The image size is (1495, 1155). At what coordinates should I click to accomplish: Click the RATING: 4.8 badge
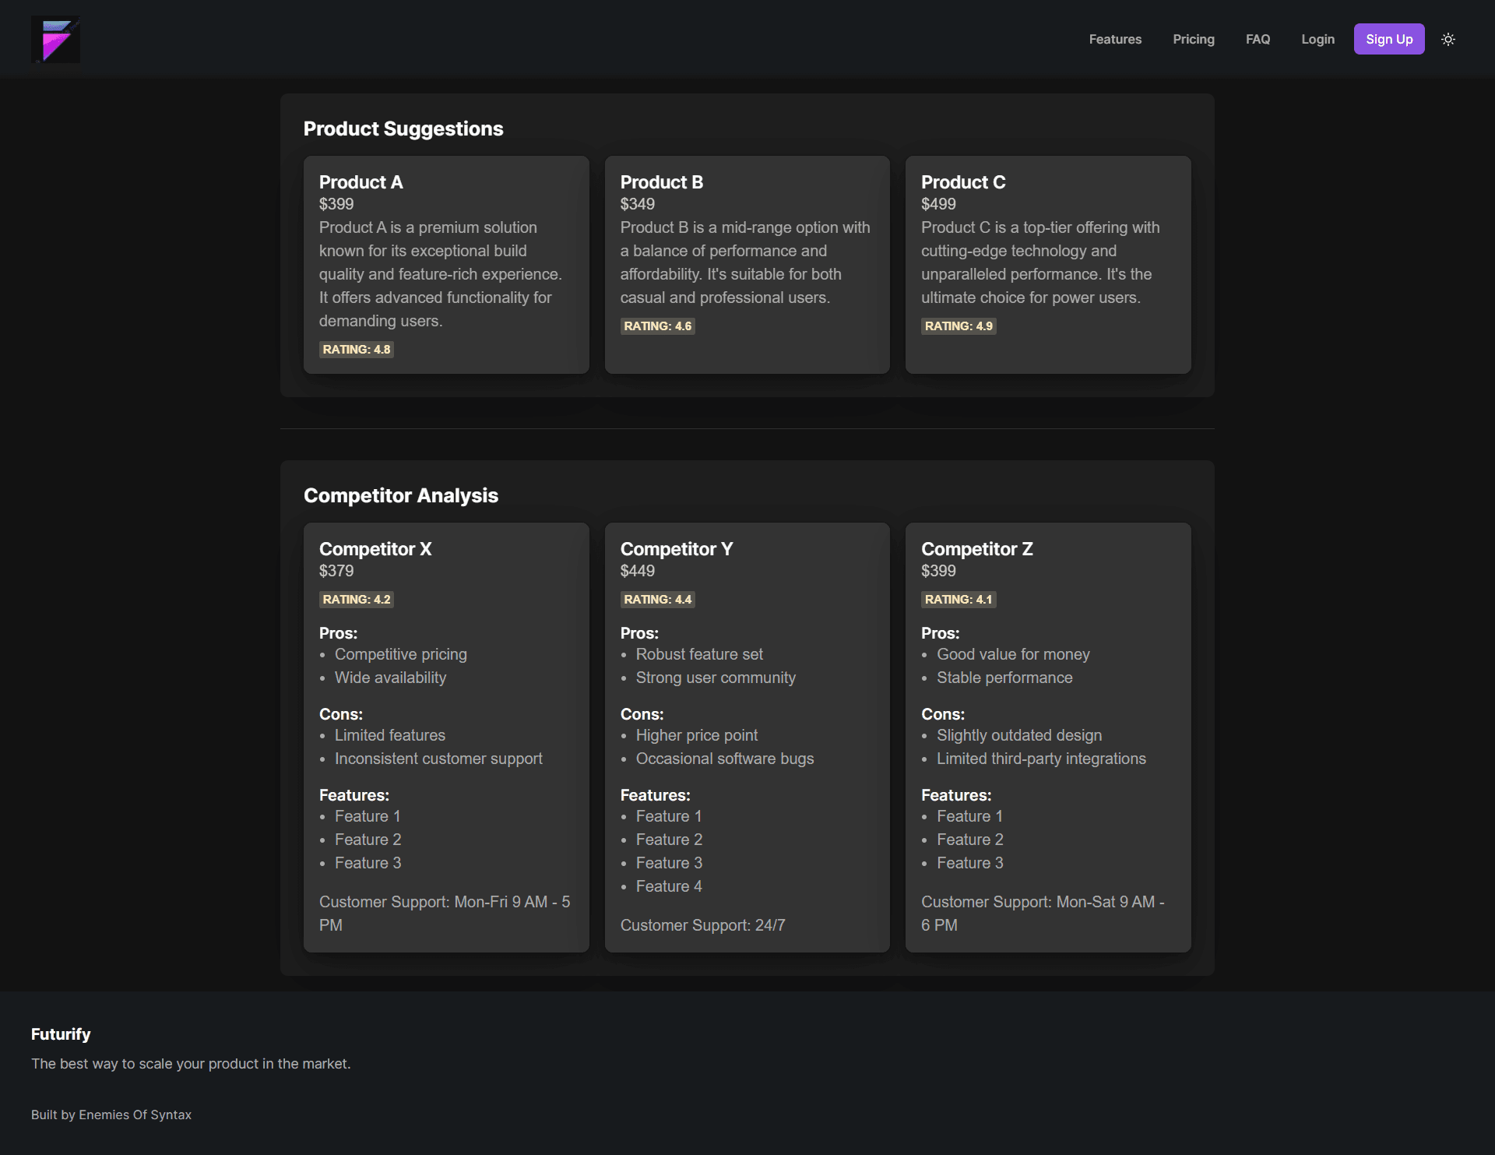357,350
